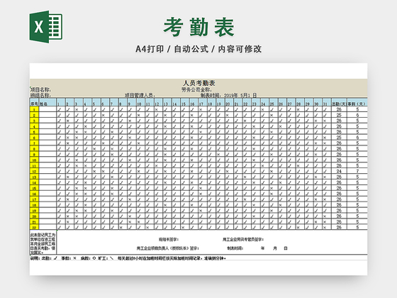Select day 3 cell in row 1
397x298 pixels.
[x=79, y=109]
